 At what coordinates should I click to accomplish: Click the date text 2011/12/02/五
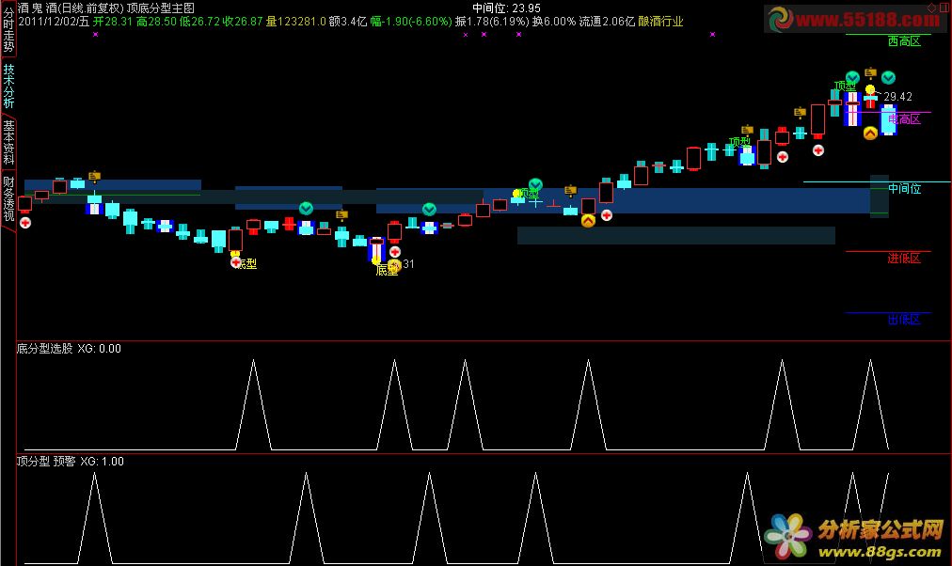click(54, 22)
